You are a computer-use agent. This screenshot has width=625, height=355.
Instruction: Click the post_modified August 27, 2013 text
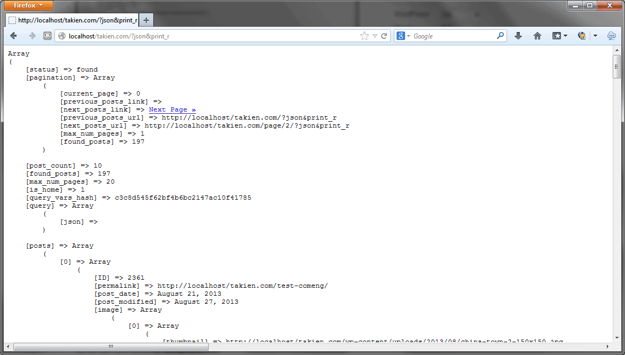pyautogui.click(x=207, y=302)
